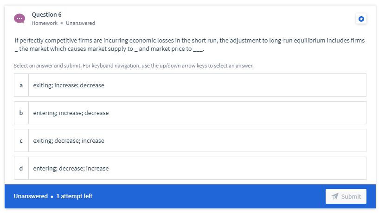385x213 pixels.
Task: Choose "entering; decrease; increase" option
Action: (x=190, y=168)
